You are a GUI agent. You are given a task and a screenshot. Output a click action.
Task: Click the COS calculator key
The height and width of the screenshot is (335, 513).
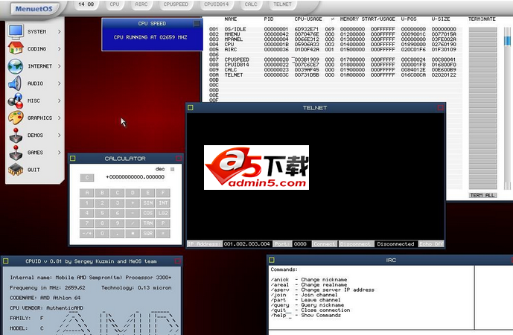pyautogui.click(x=148, y=213)
